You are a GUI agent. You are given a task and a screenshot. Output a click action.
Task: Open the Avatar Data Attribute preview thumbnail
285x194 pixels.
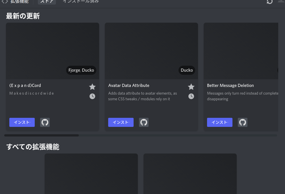151,51
